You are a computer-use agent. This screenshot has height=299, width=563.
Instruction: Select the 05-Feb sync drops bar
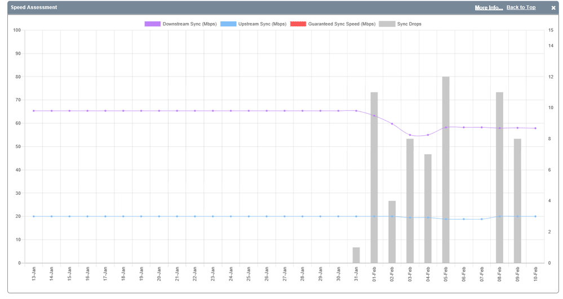point(446,169)
